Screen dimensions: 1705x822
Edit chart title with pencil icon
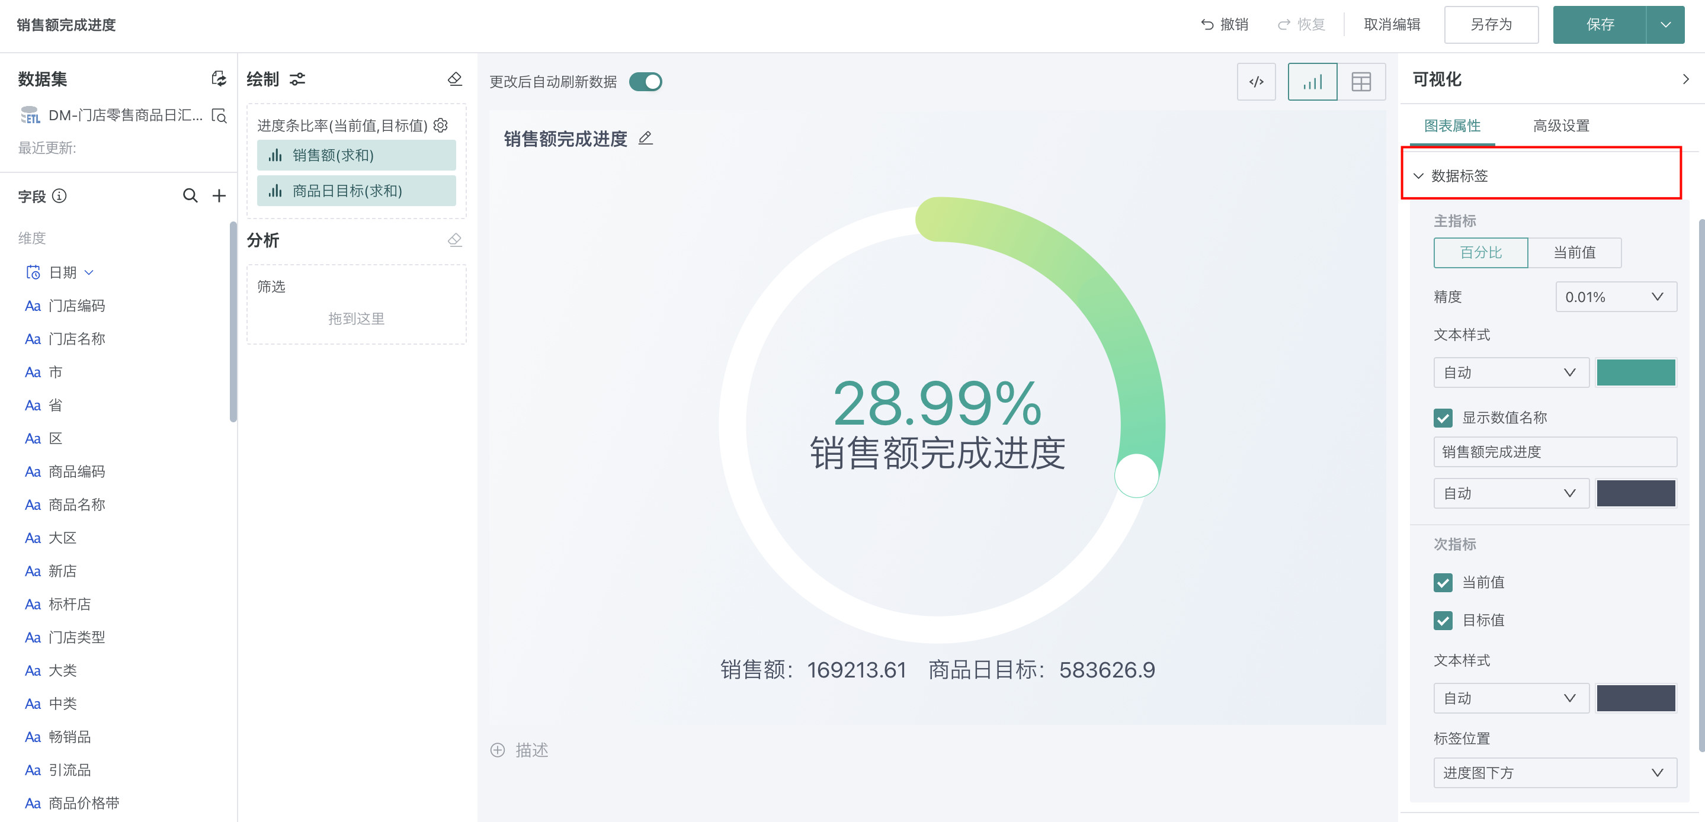coord(645,139)
